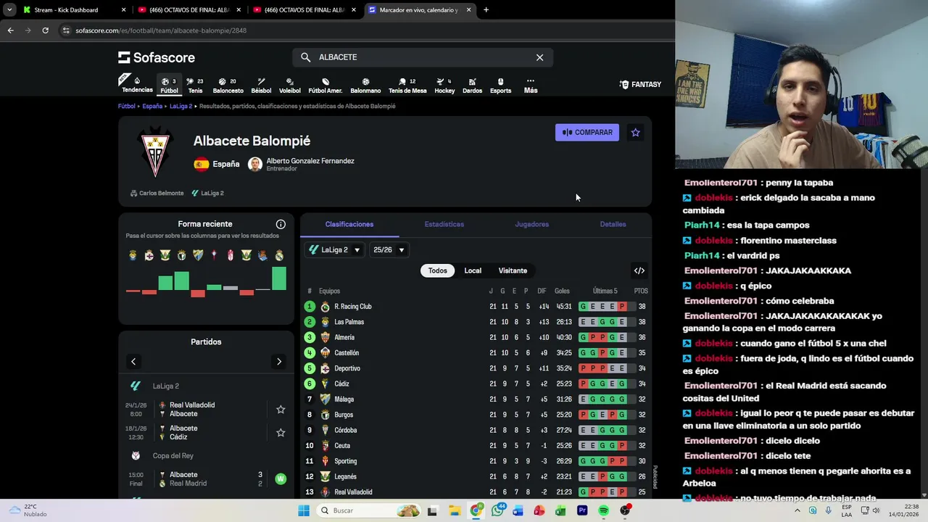Open Spotify from the taskbar
The height and width of the screenshot is (522, 928).
pyautogui.click(x=604, y=511)
